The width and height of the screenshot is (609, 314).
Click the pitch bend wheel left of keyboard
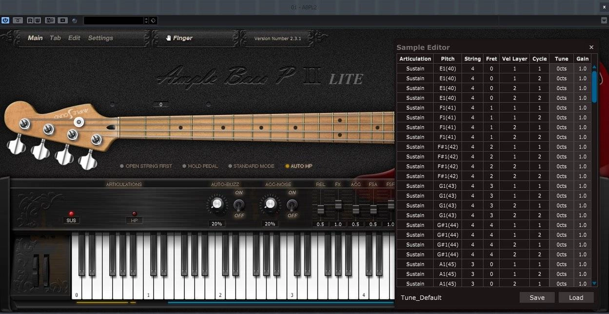36,271
